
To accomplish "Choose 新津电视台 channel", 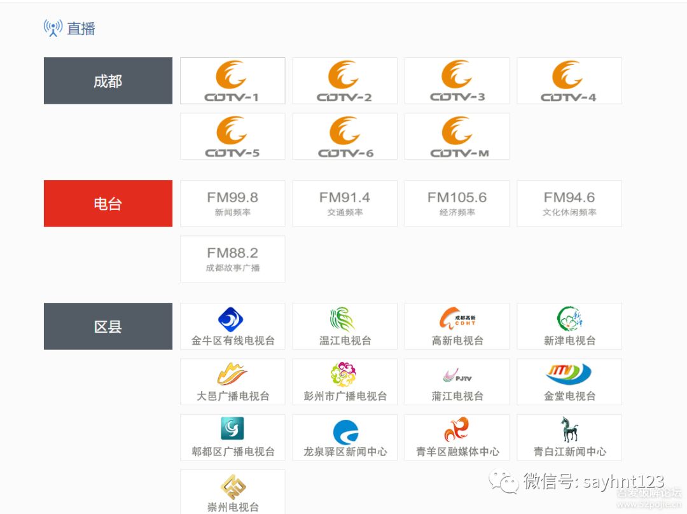I will click(569, 326).
